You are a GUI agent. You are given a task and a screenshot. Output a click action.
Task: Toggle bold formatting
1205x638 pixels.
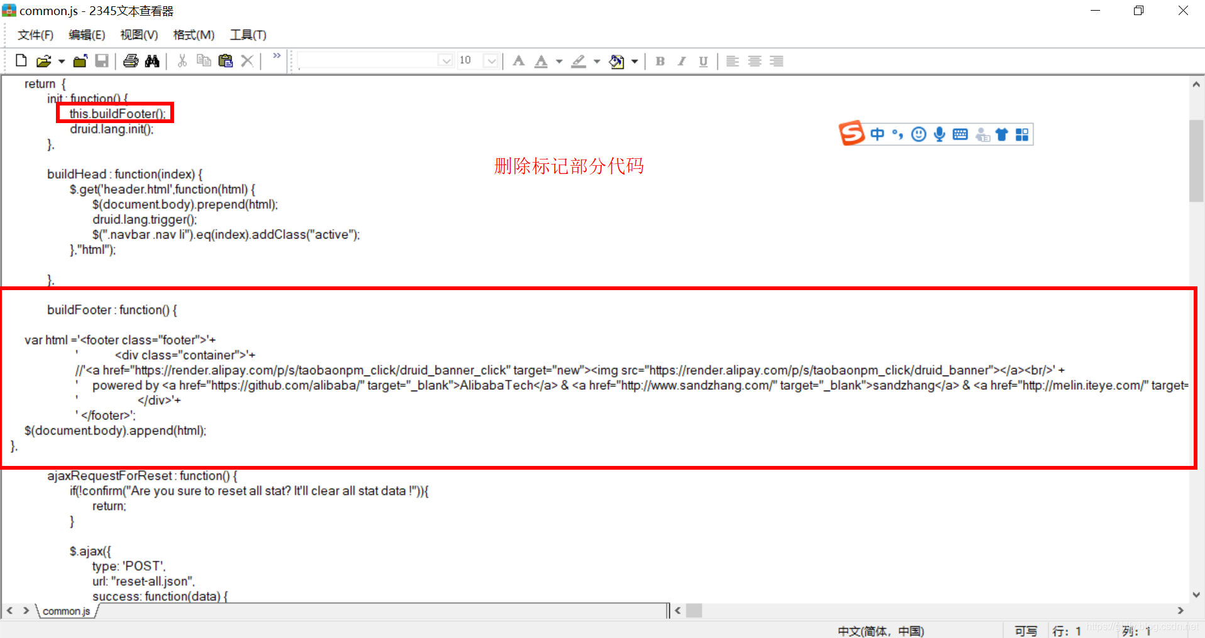[660, 61]
